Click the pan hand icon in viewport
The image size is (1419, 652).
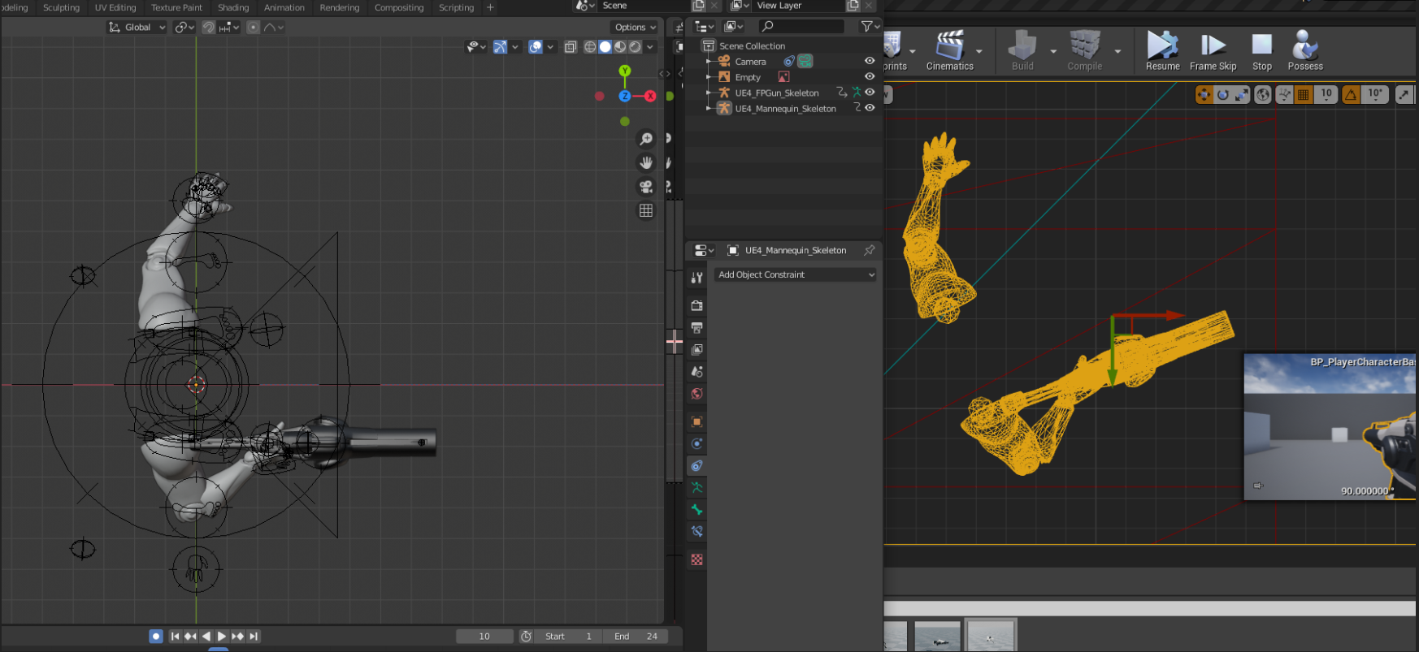pyautogui.click(x=646, y=162)
